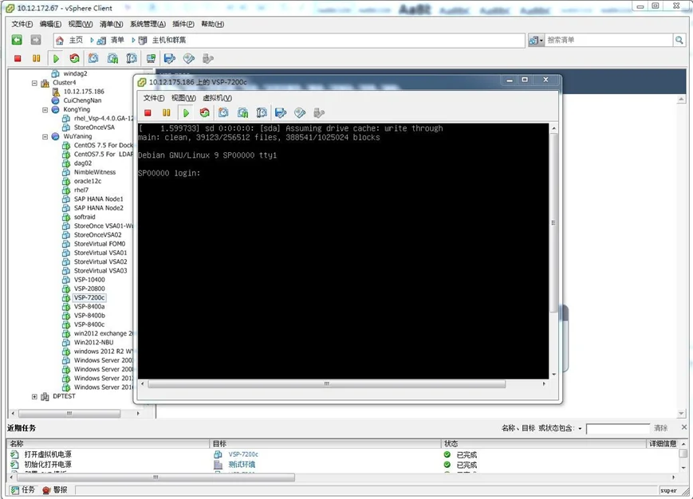Open 帮助(H) menu
The height and width of the screenshot is (499, 693).
coord(213,24)
